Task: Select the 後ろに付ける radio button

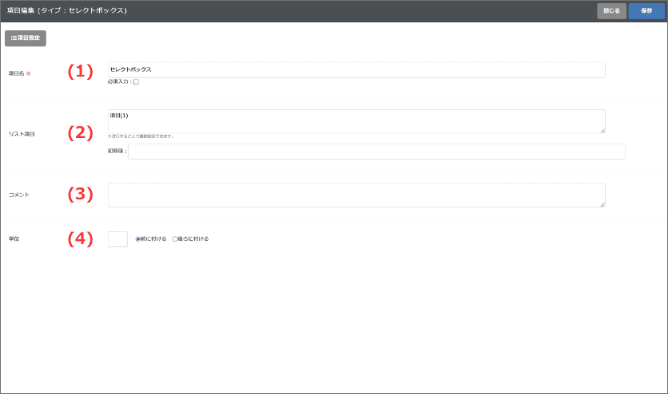Action: (x=175, y=238)
